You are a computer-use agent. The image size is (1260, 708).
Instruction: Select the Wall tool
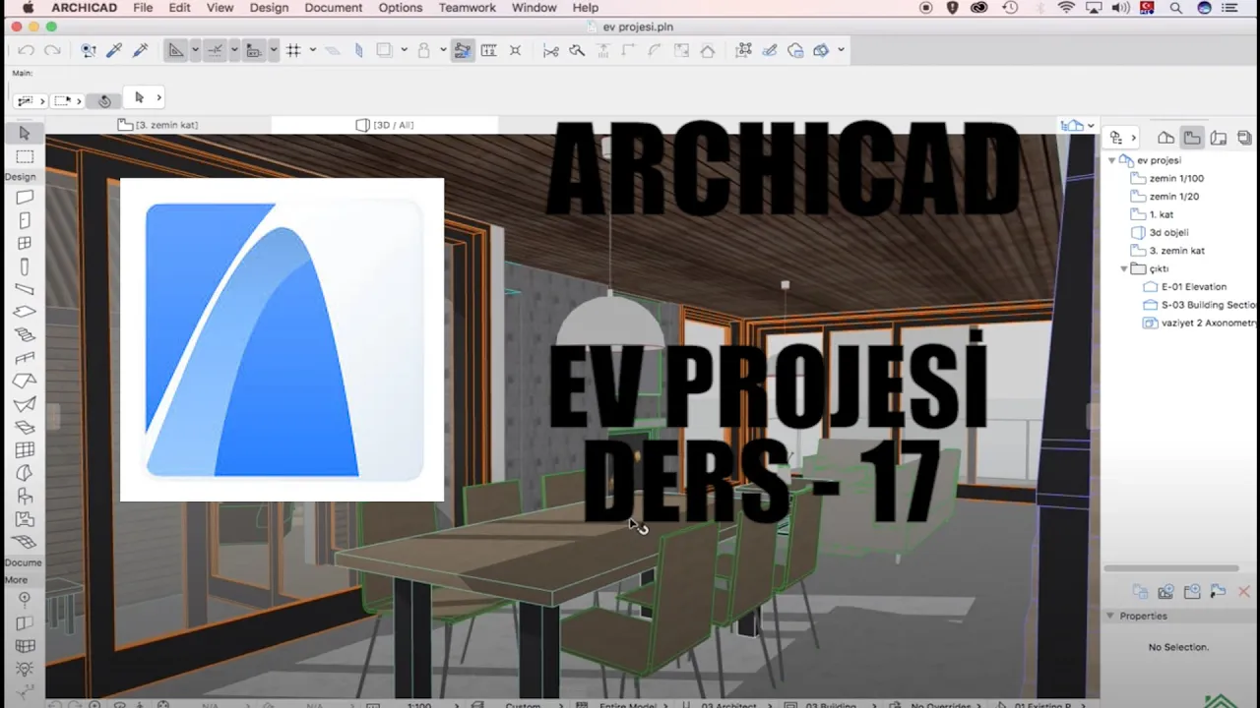point(25,198)
